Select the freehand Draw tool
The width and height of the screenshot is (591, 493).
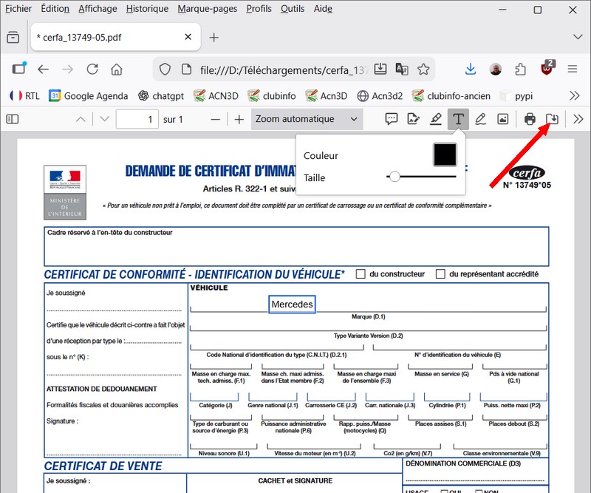click(x=481, y=119)
